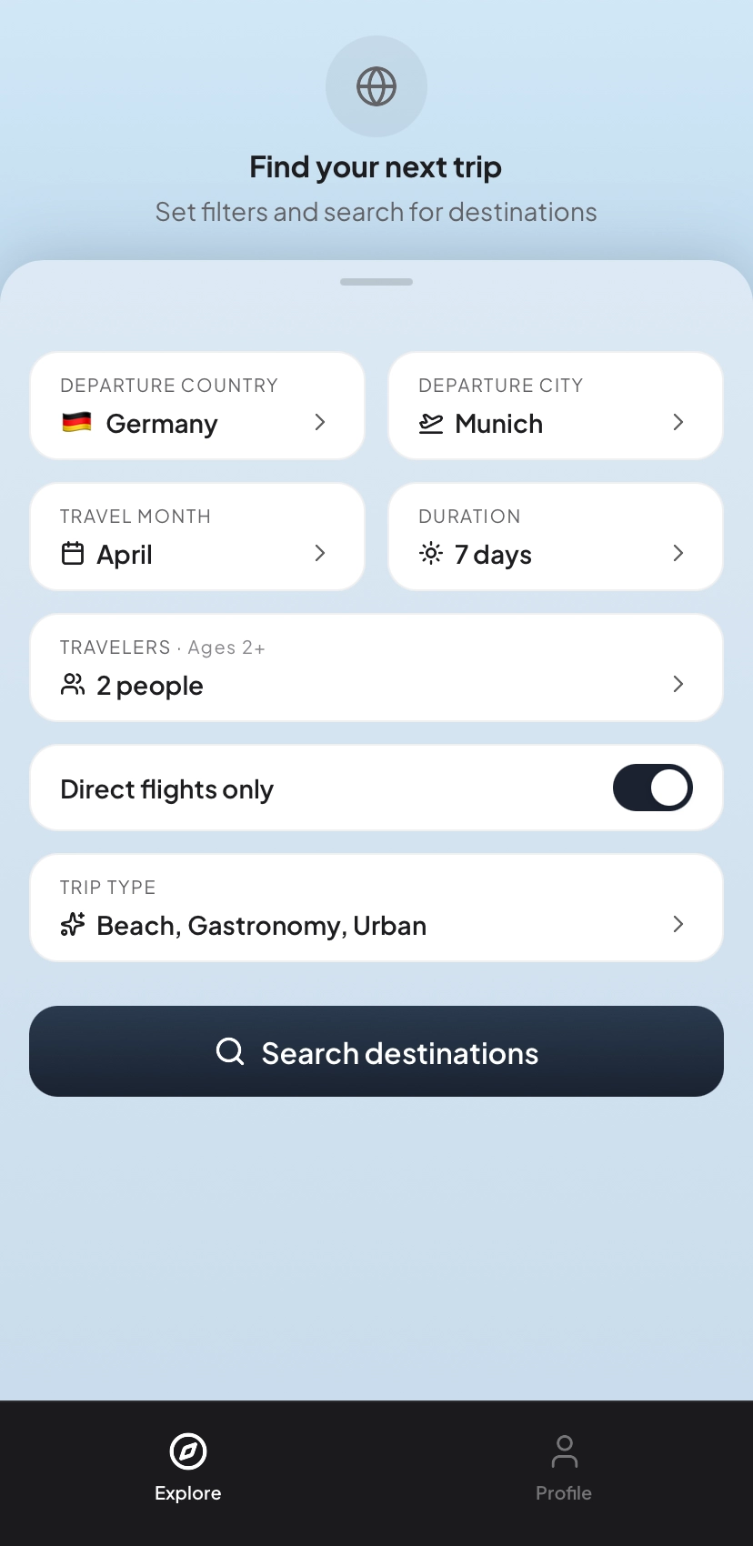Image resolution: width=753 pixels, height=1546 pixels.
Task: Click the magnifying glass search icon
Action: pyautogui.click(x=230, y=1051)
